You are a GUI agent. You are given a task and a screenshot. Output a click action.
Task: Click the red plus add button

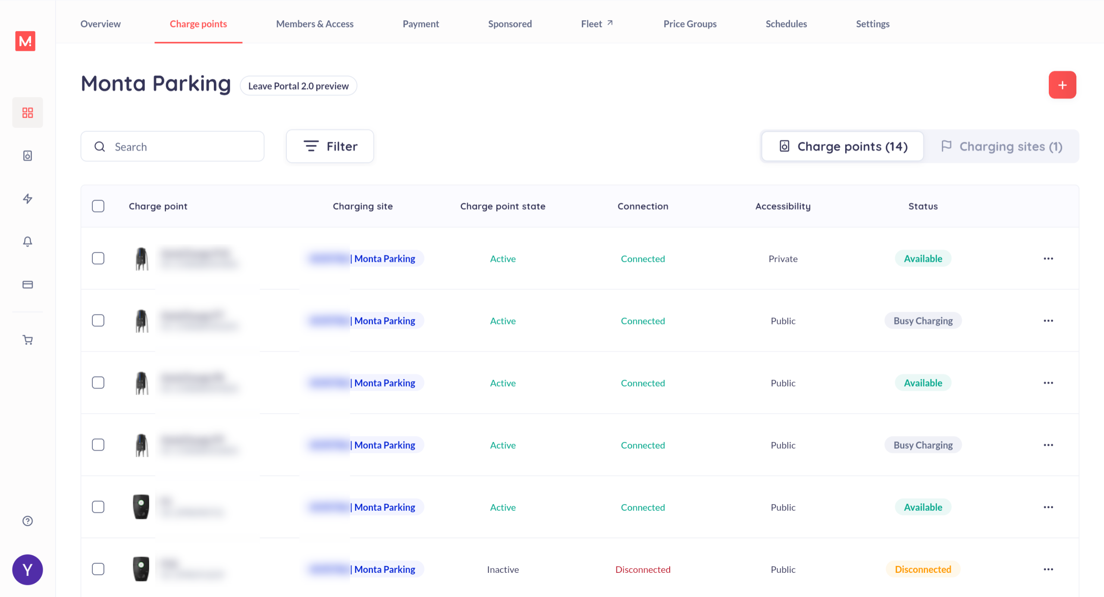pos(1062,85)
